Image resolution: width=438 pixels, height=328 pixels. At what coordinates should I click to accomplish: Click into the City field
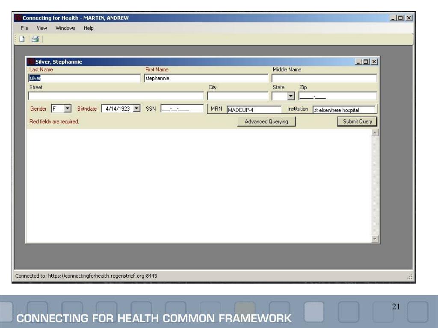(x=238, y=96)
